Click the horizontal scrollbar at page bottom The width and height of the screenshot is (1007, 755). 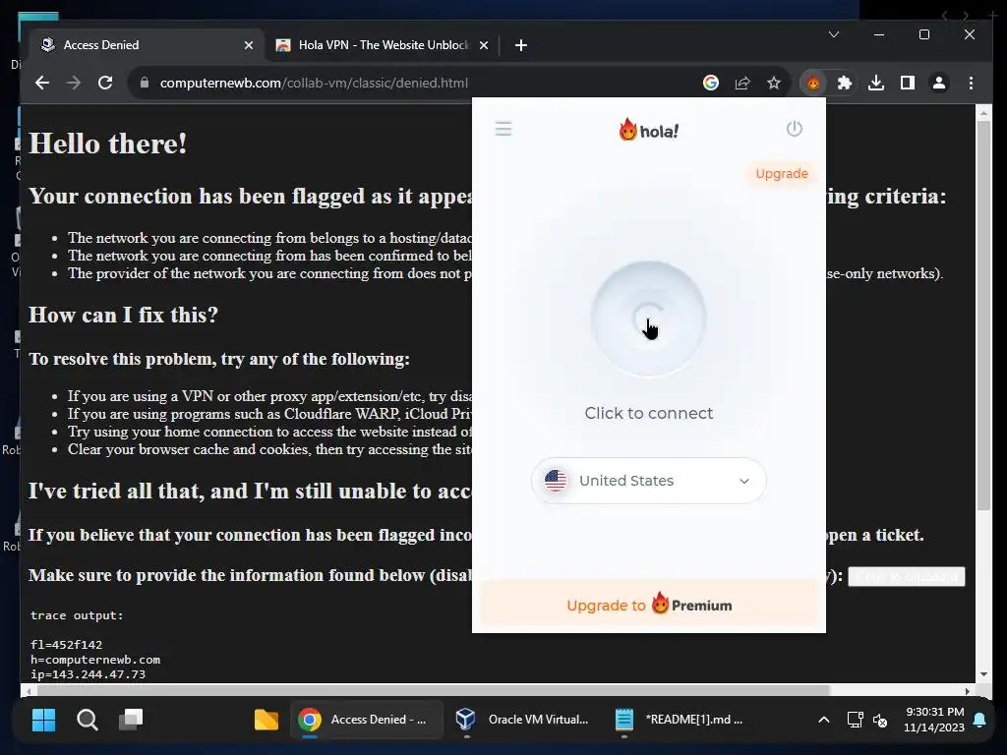point(434,691)
